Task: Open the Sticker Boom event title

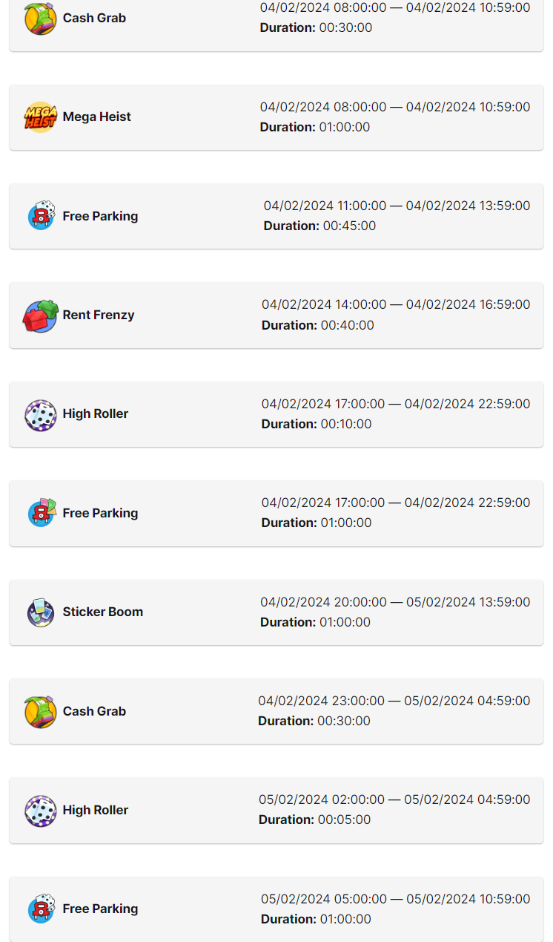Action: (102, 612)
